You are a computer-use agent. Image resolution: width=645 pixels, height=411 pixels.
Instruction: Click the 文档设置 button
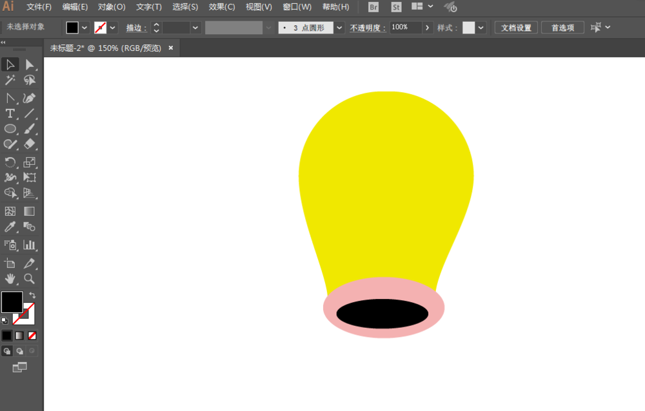click(x=516, y=28)
